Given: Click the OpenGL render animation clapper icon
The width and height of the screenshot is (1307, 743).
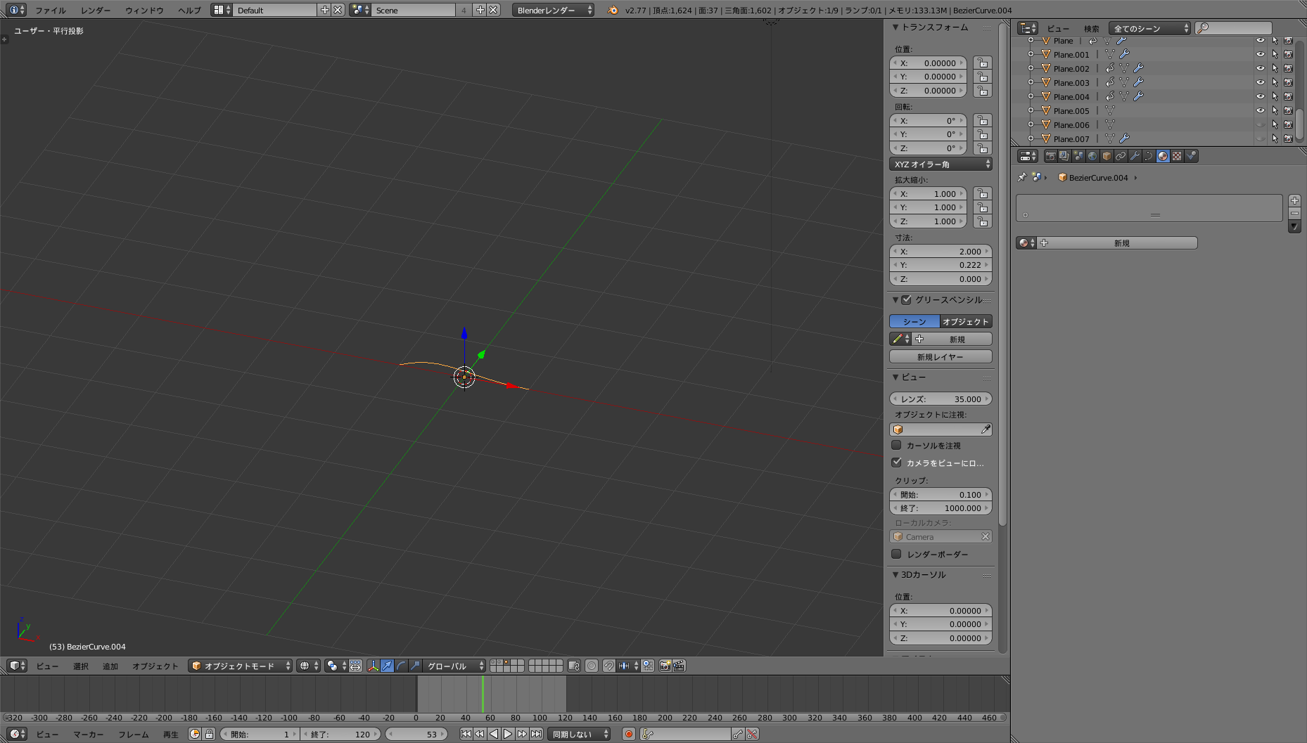Looking at the screenshot, I should (x=679, y=666).
